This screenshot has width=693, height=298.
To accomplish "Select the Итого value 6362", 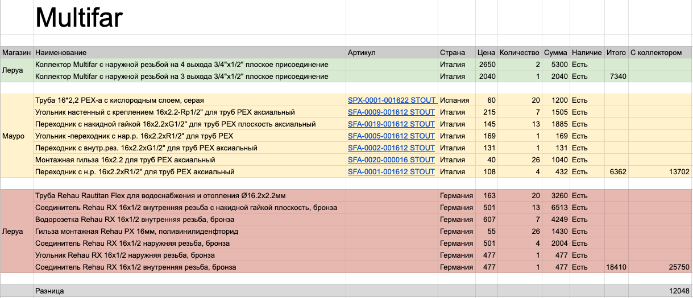I will click(x=616, y=172).
